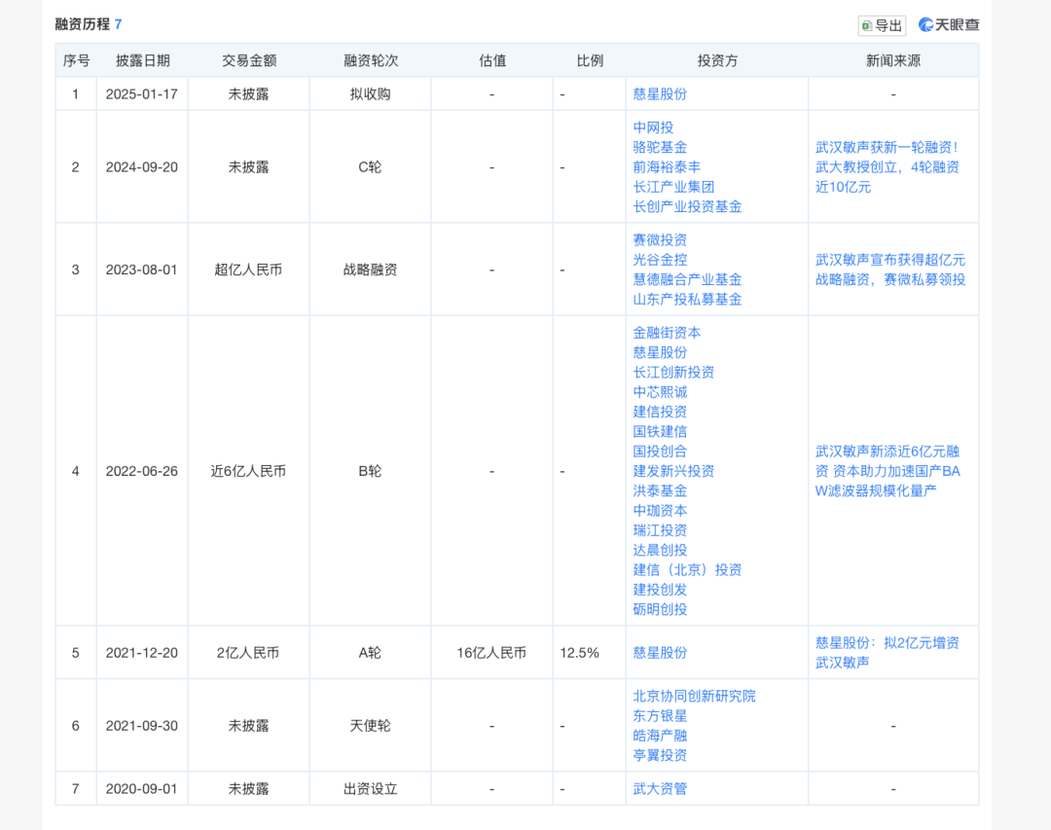Image resolution: width=1051 pixels, height=830 pixels.
Task: Click the 披露日期 column header
Action: (x=142, y=60)
